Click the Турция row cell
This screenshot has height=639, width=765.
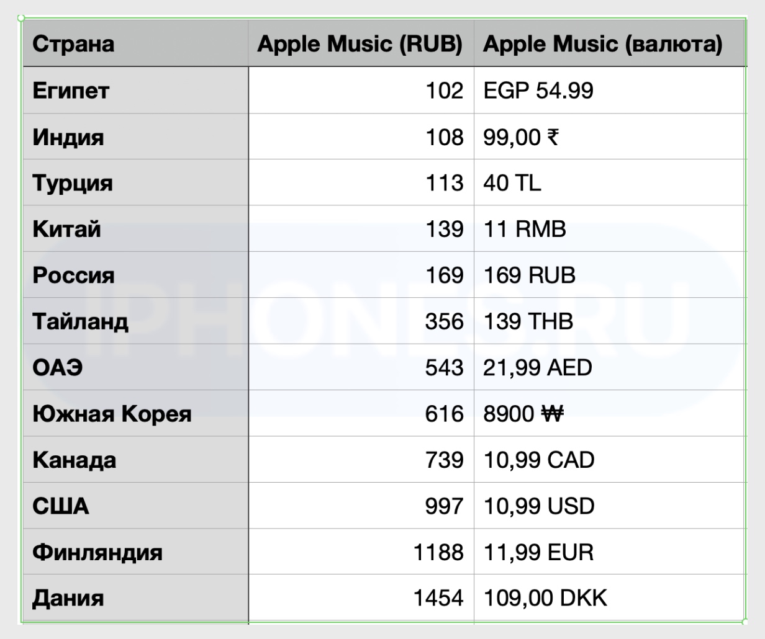tap(73, 183)
